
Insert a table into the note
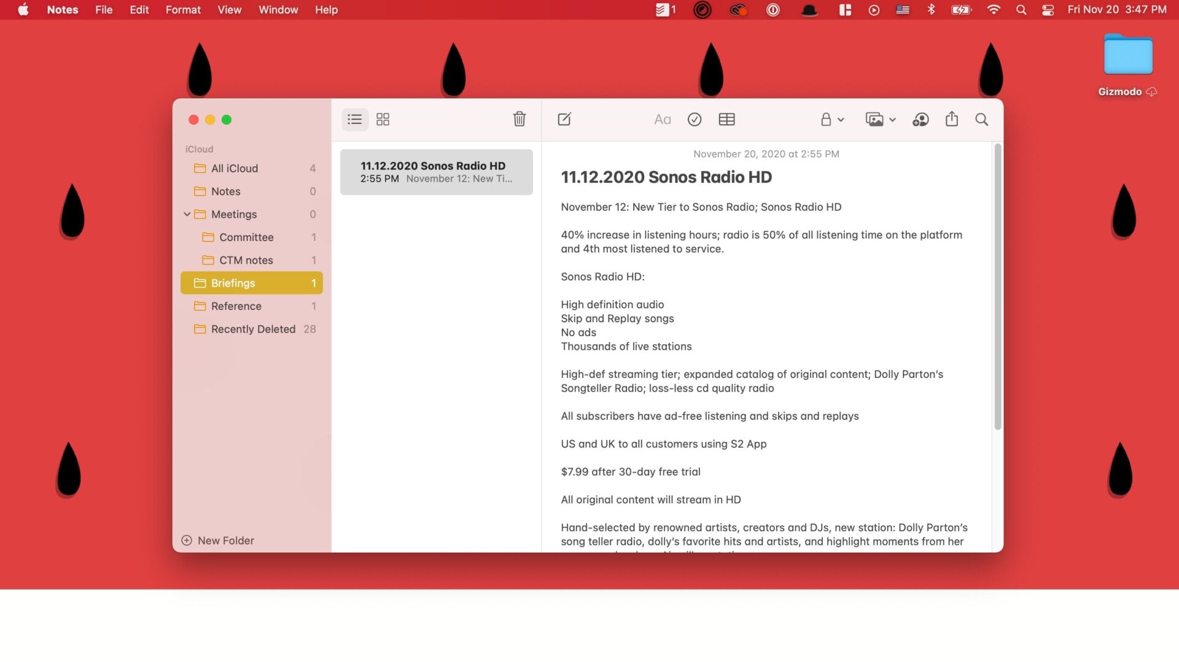click(726, 119)
